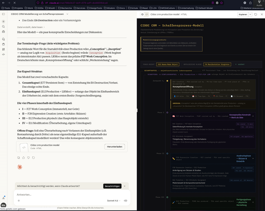The width and height of the screenshot is (265, 211).
Task: Open the Tools bookmark folder
Action: [x=5, y=8]
